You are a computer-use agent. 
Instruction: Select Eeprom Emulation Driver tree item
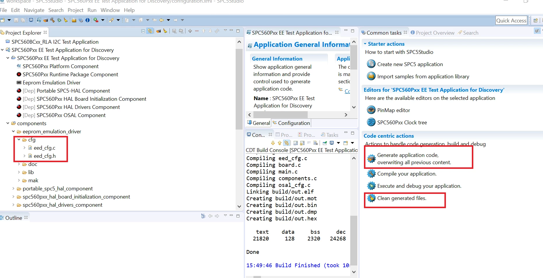51,83
